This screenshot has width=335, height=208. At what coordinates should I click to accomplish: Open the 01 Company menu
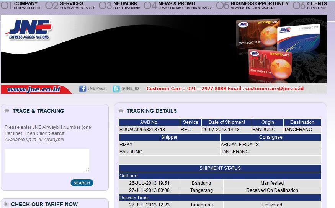(x=21, y=6)
